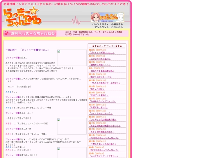This screenshot has height=158, width=211.
Task: Click the ビュッ！ sound effect line
Action: pos(20,87)
